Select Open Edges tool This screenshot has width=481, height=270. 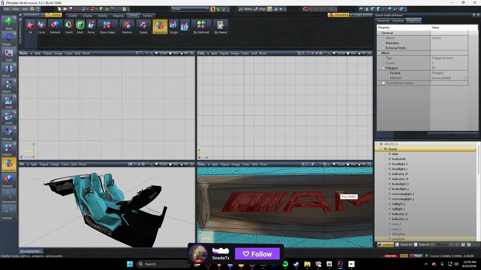point(107,27)
